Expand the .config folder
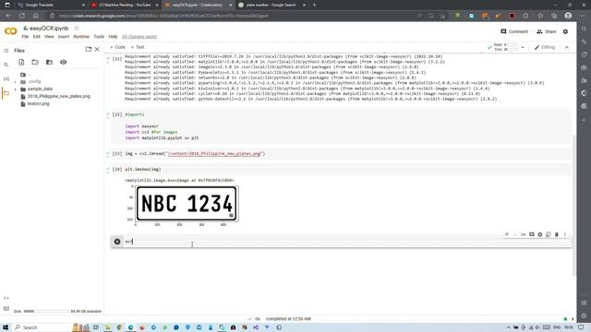Screen dimensions: 591x332 pyautogui.click(x=16, y=82)
